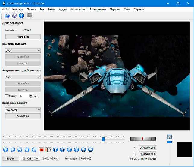
Task: Open the Аудио menu
Action: 63,10
